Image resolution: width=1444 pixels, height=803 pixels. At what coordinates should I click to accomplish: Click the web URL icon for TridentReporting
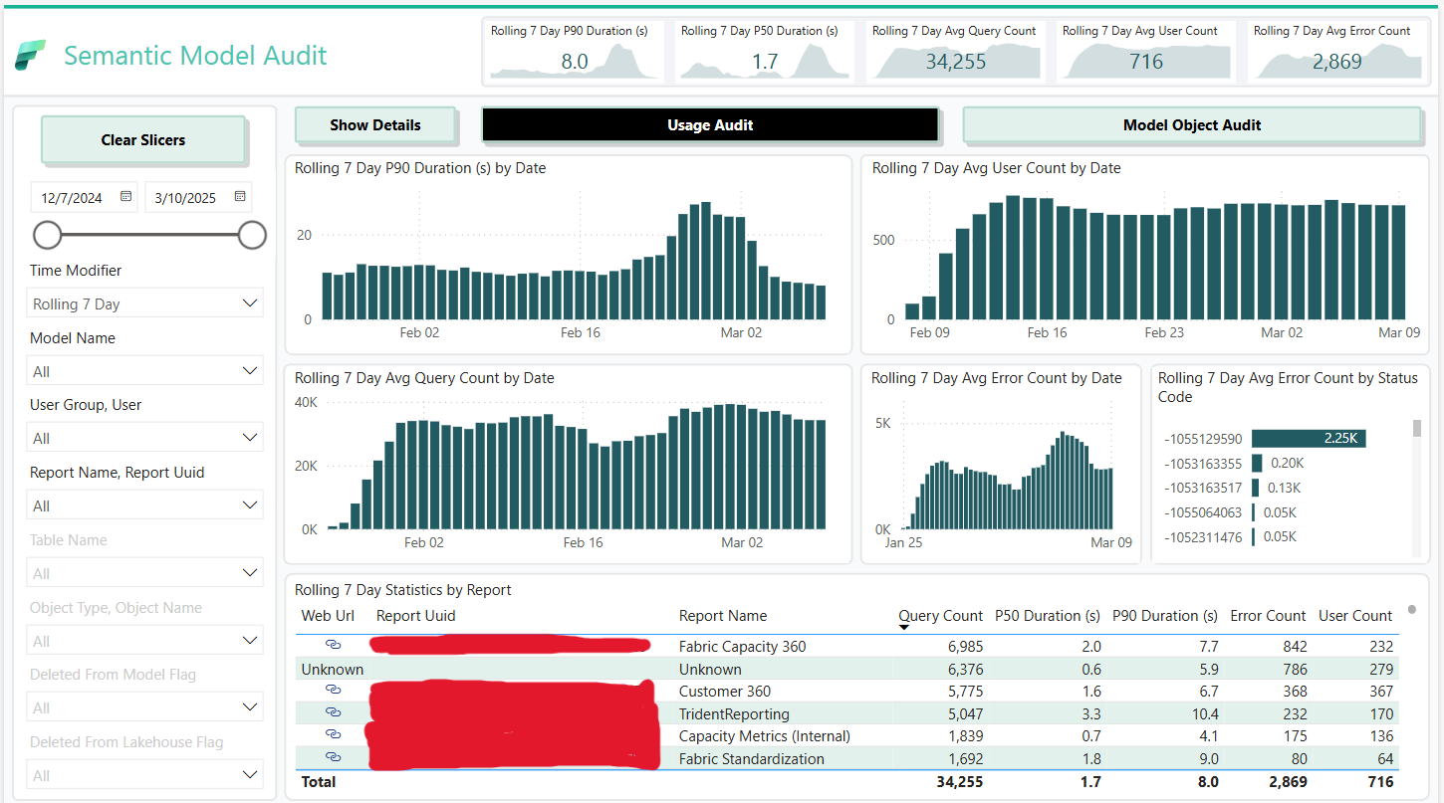(333, 712)
